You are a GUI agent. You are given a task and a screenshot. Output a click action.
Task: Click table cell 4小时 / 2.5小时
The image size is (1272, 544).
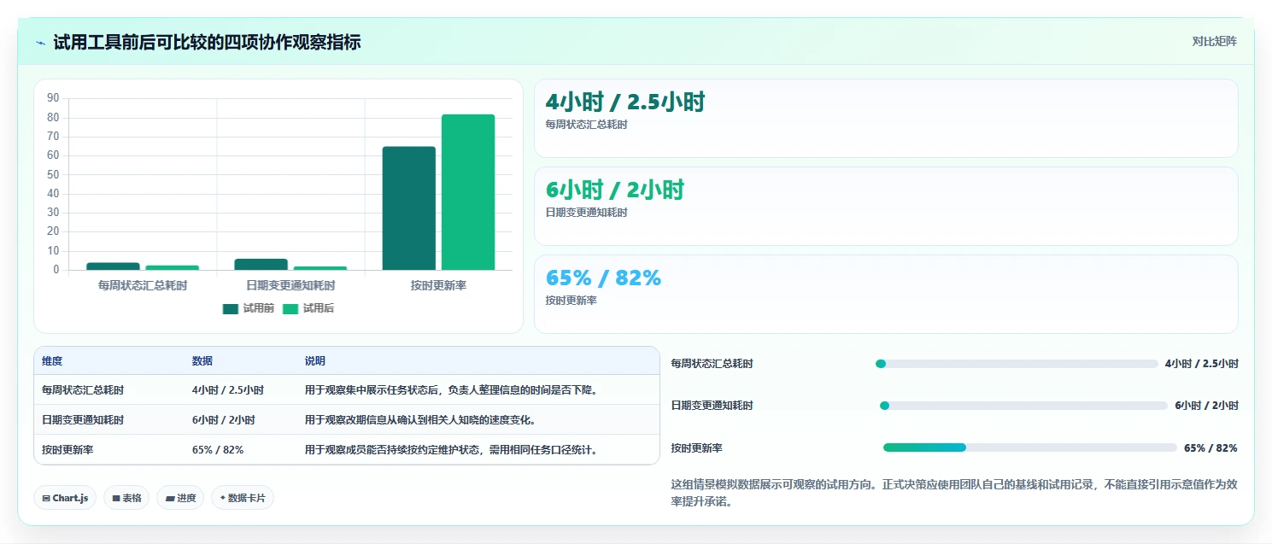[228, 390]
